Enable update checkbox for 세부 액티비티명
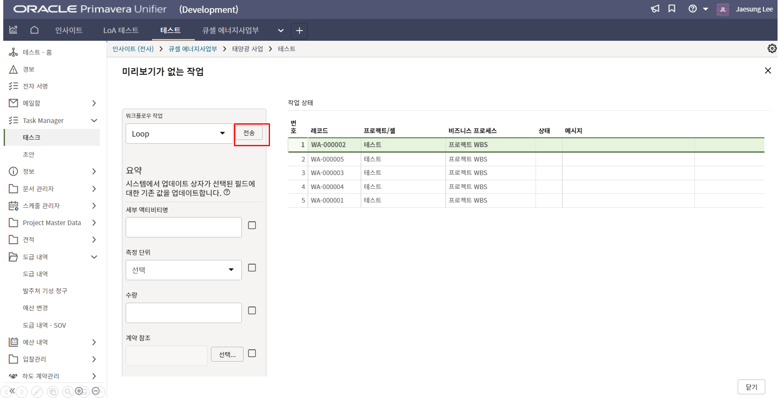Viewport: 780px width, 398px height. click(x=252, y=225)
